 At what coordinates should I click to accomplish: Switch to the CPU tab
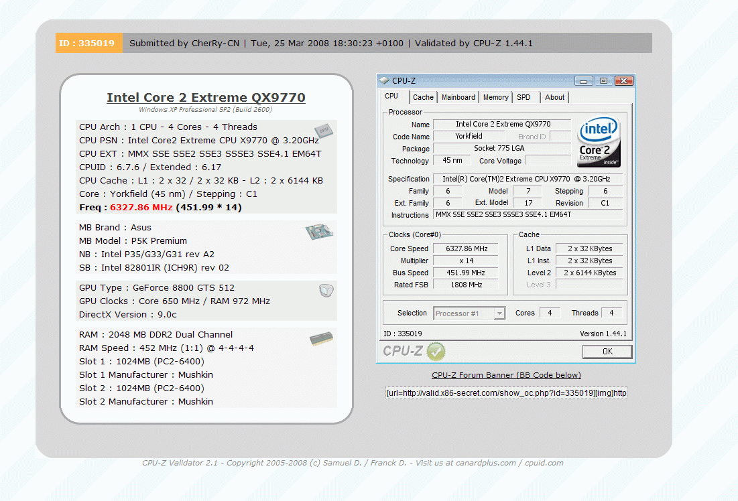[391, 96]
